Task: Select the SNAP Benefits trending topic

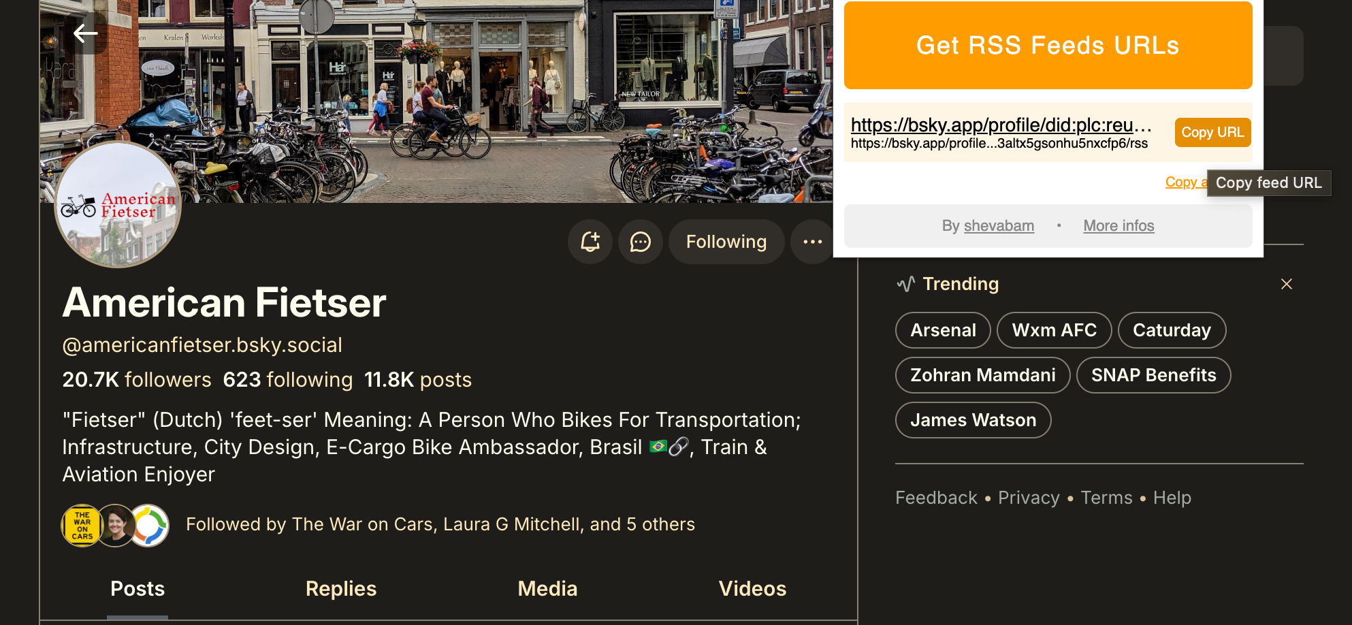Action: click(x=1153, y=375)
